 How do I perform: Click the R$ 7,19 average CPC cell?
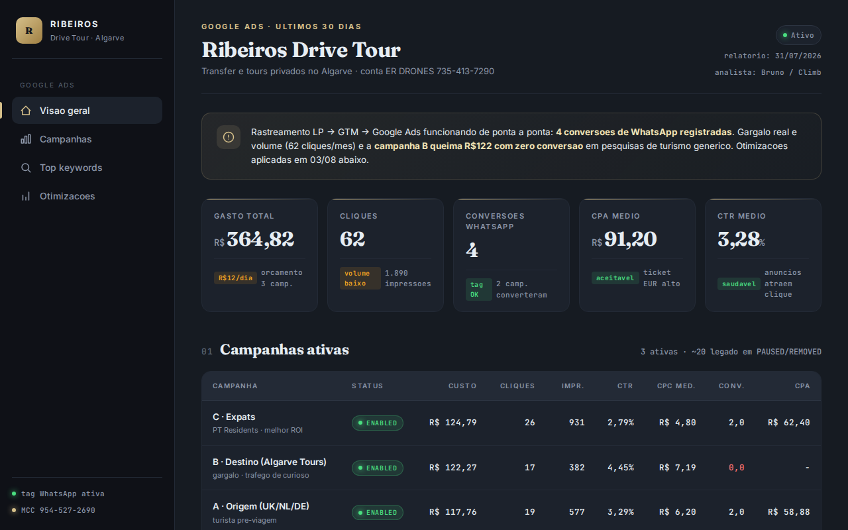[678, 468]
